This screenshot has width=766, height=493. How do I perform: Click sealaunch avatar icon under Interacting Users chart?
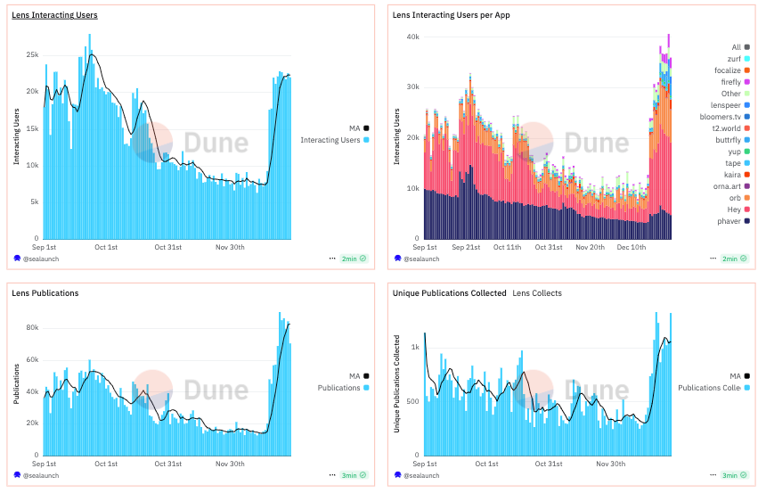[17, 259]
